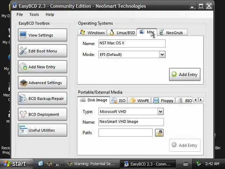Click the wrench icon on Edit Boot Menu

click(23, 51)
